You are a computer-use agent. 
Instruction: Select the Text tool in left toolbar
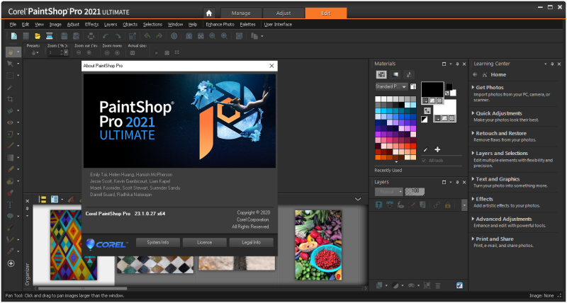click(x=11, y=204)
